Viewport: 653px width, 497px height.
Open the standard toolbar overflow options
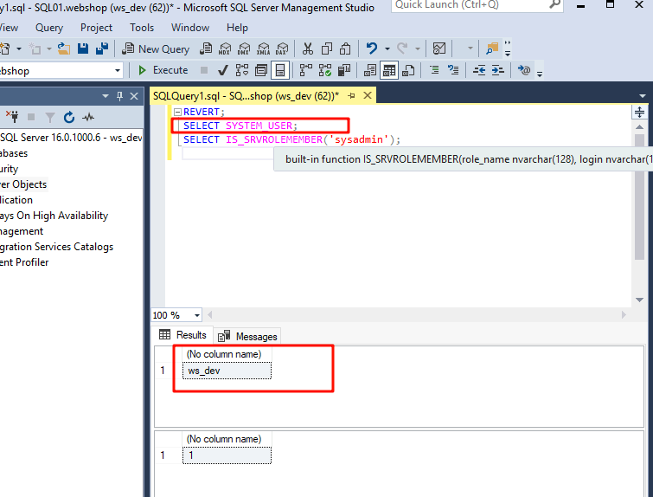[508, 48]
